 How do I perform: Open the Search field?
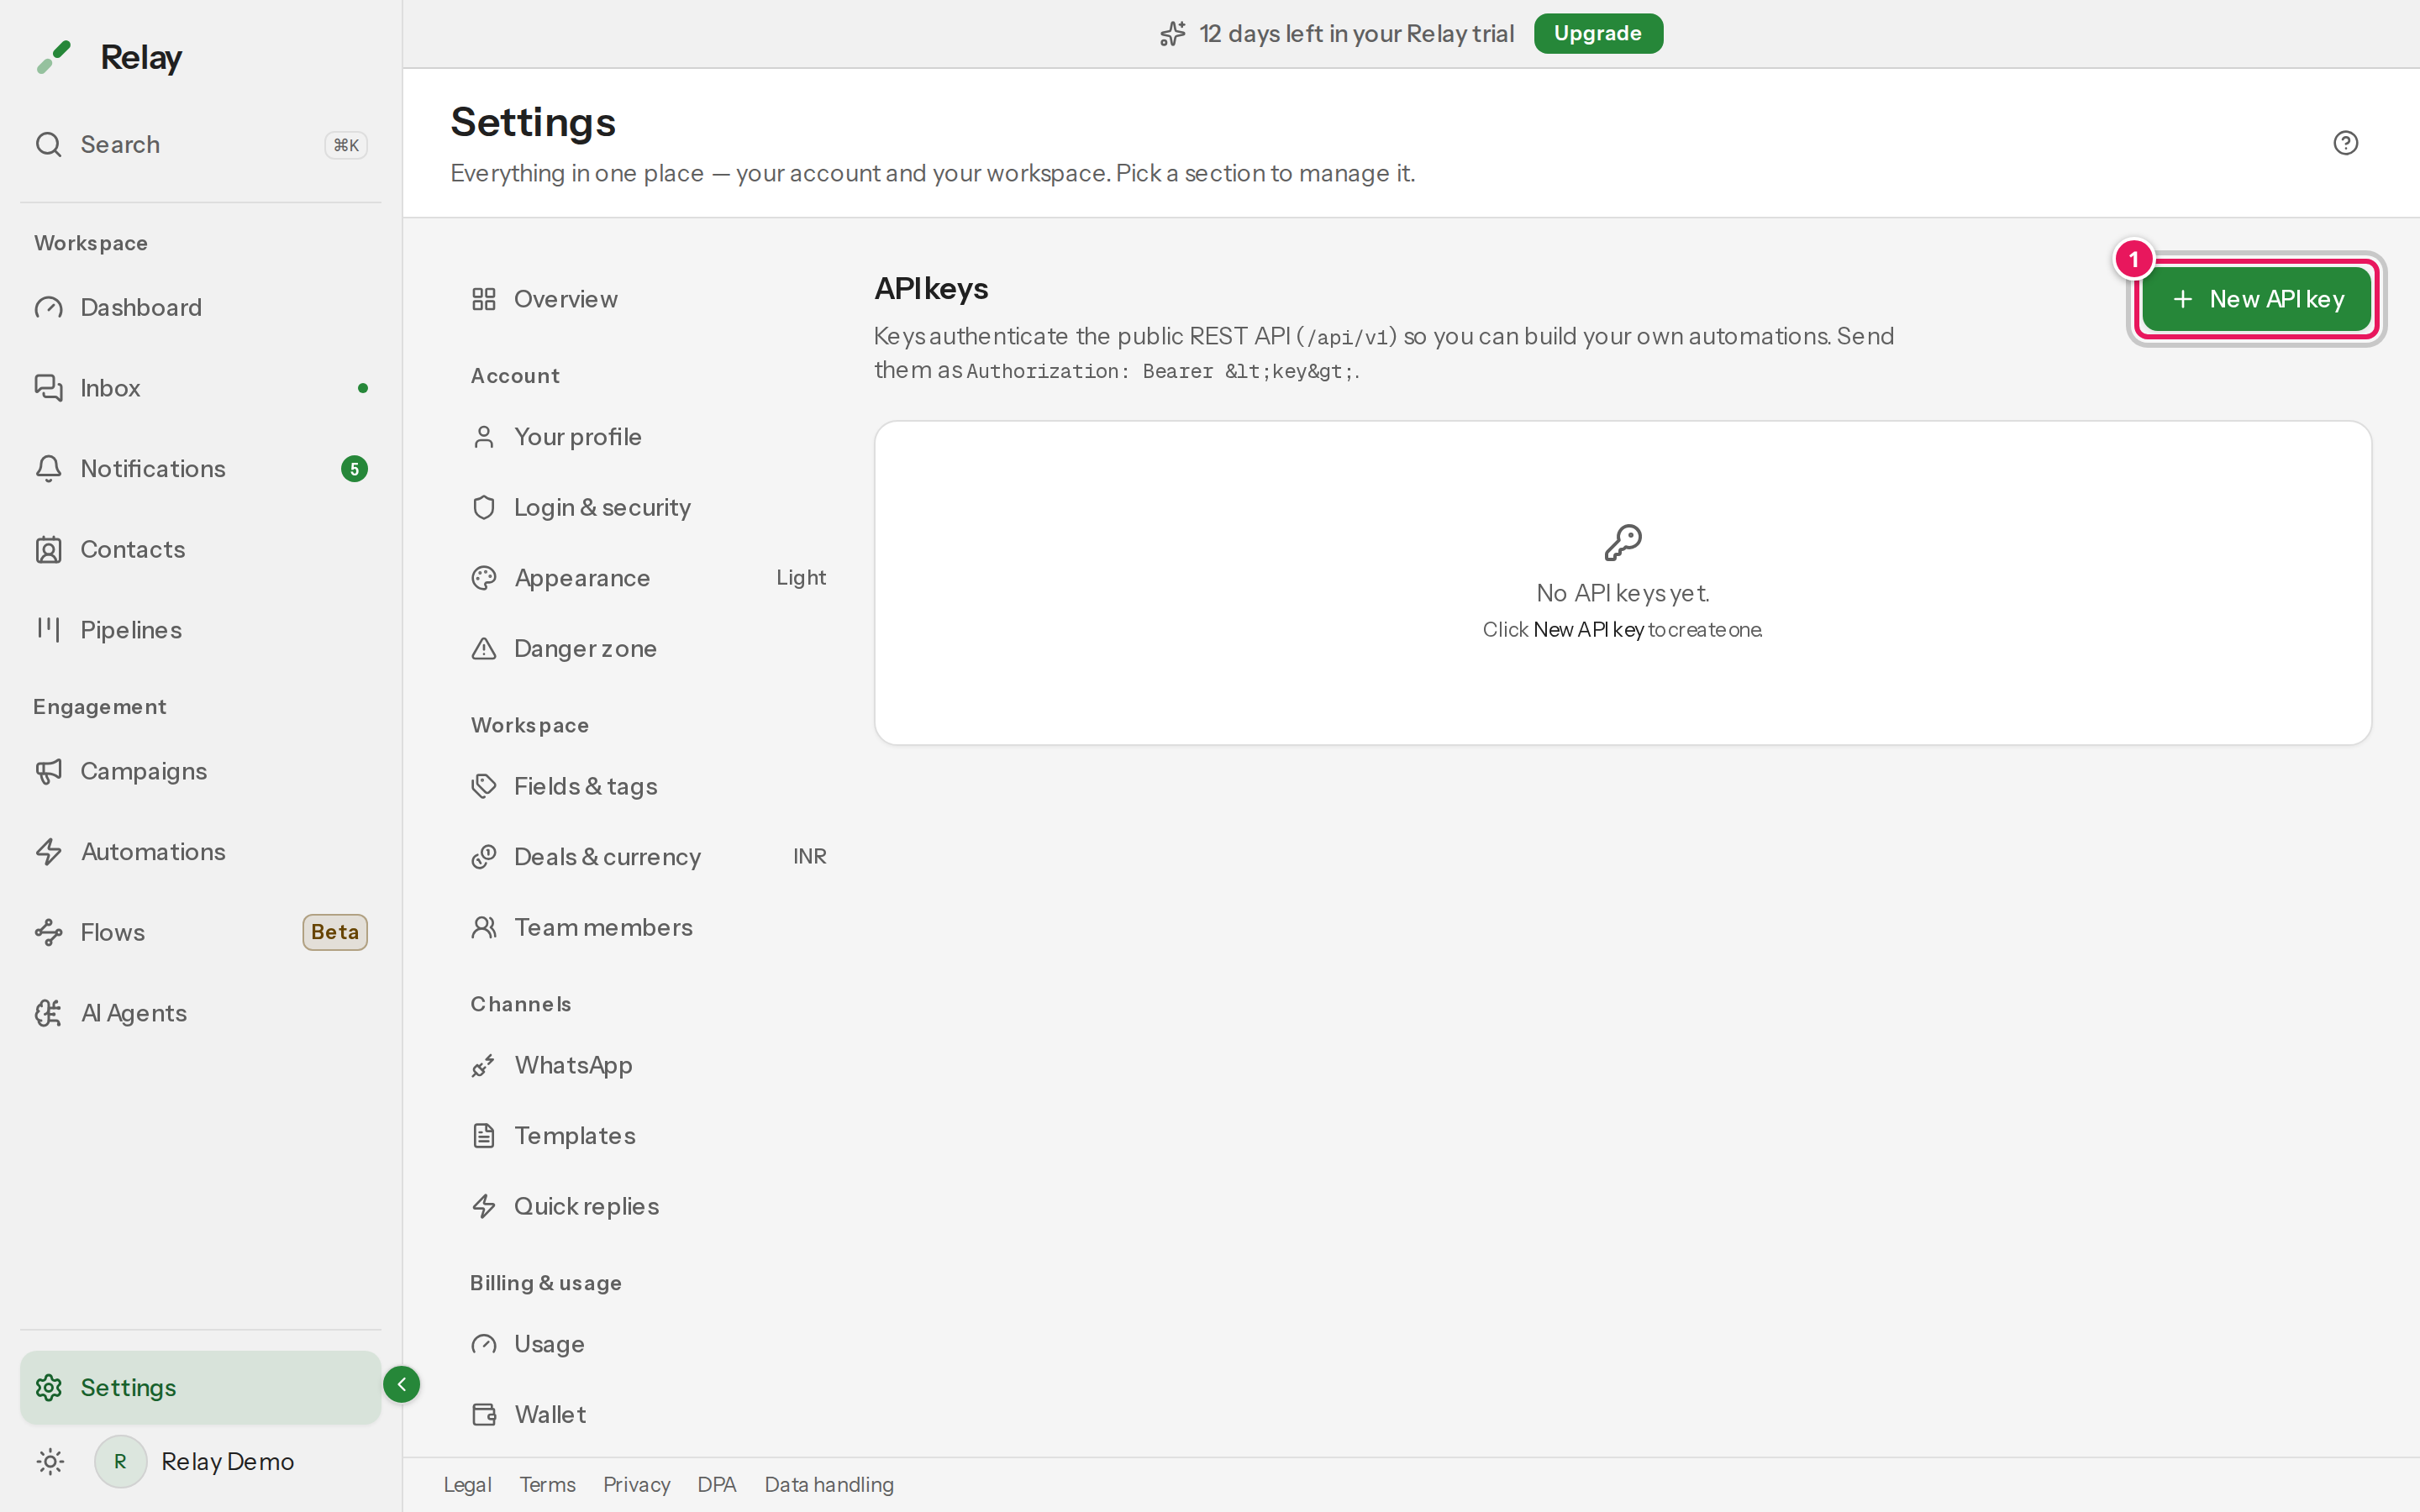click(x=200, y=145)
